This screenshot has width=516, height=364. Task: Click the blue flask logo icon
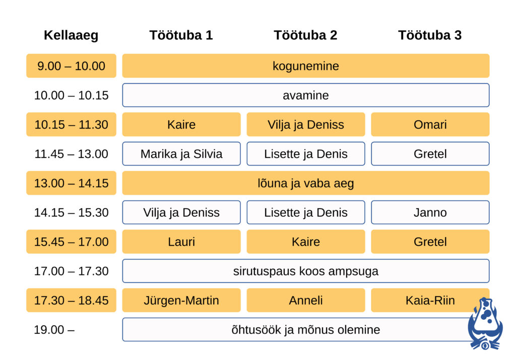(485, 324)
